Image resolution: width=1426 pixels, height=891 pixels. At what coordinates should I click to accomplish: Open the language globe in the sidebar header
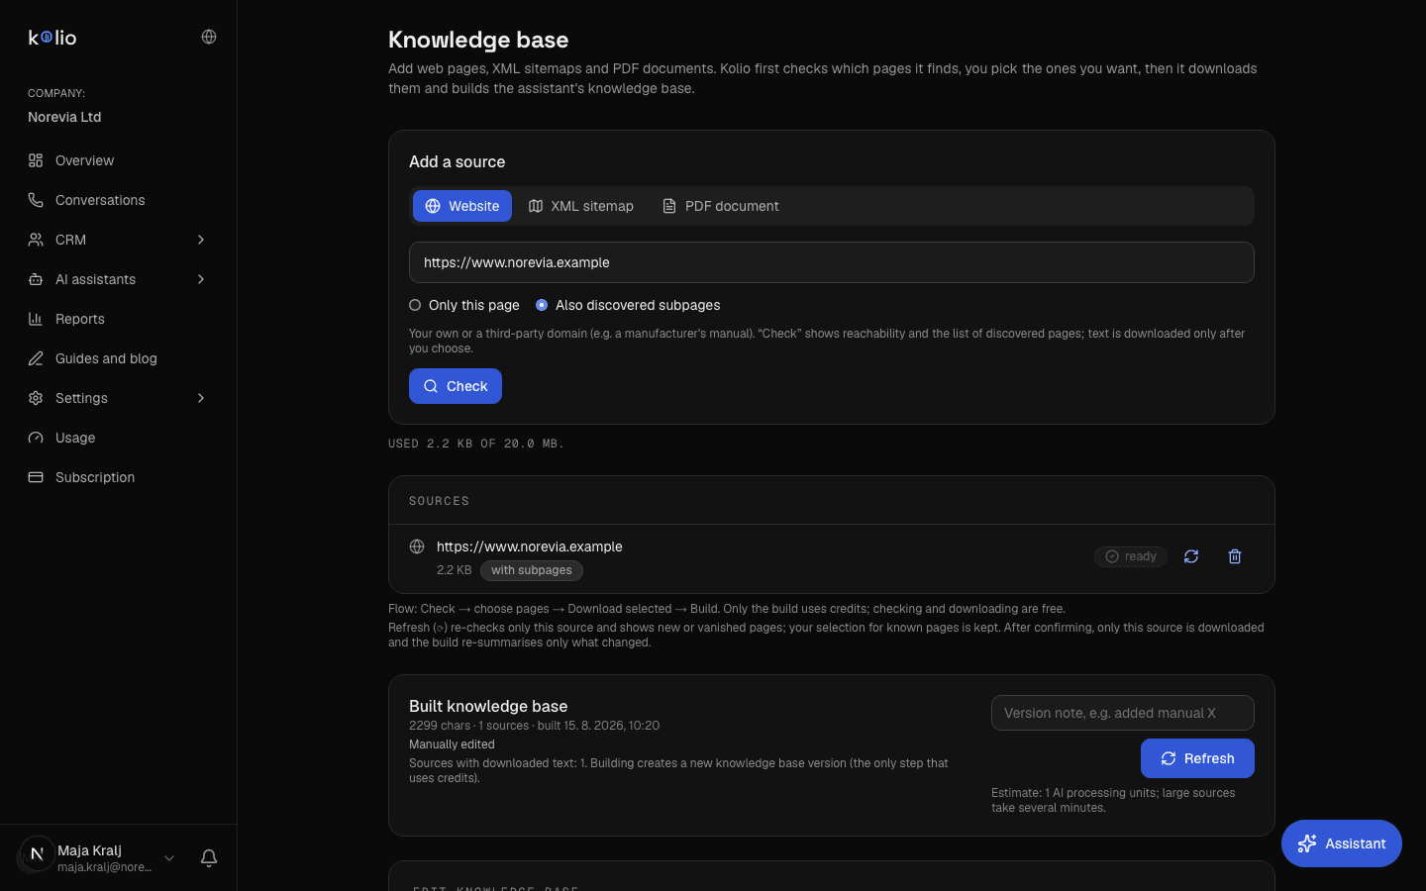(209, 37)
